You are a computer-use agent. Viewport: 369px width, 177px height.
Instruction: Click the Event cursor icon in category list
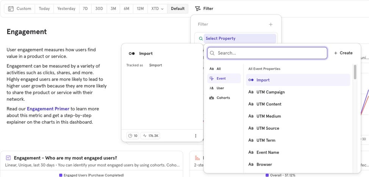click(x=211, y=79)
